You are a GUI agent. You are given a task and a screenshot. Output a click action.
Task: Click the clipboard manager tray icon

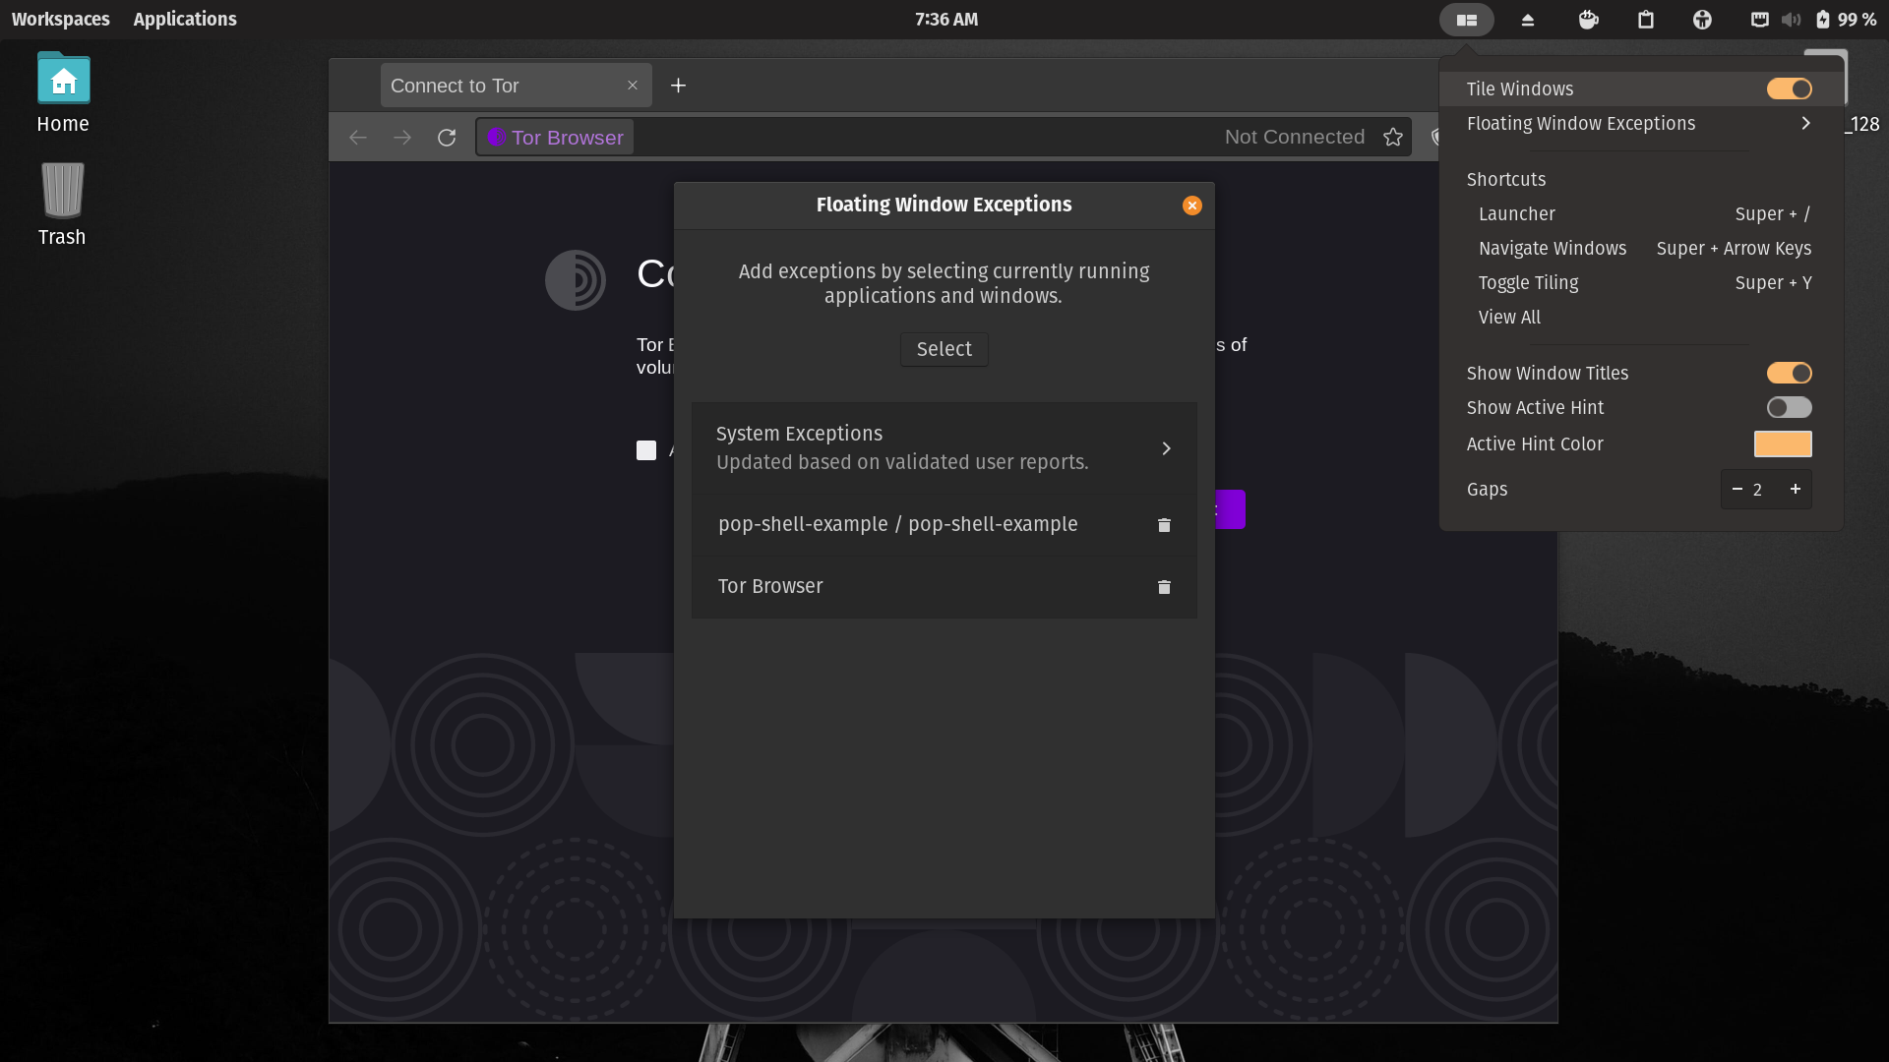tap(1646, 20)
